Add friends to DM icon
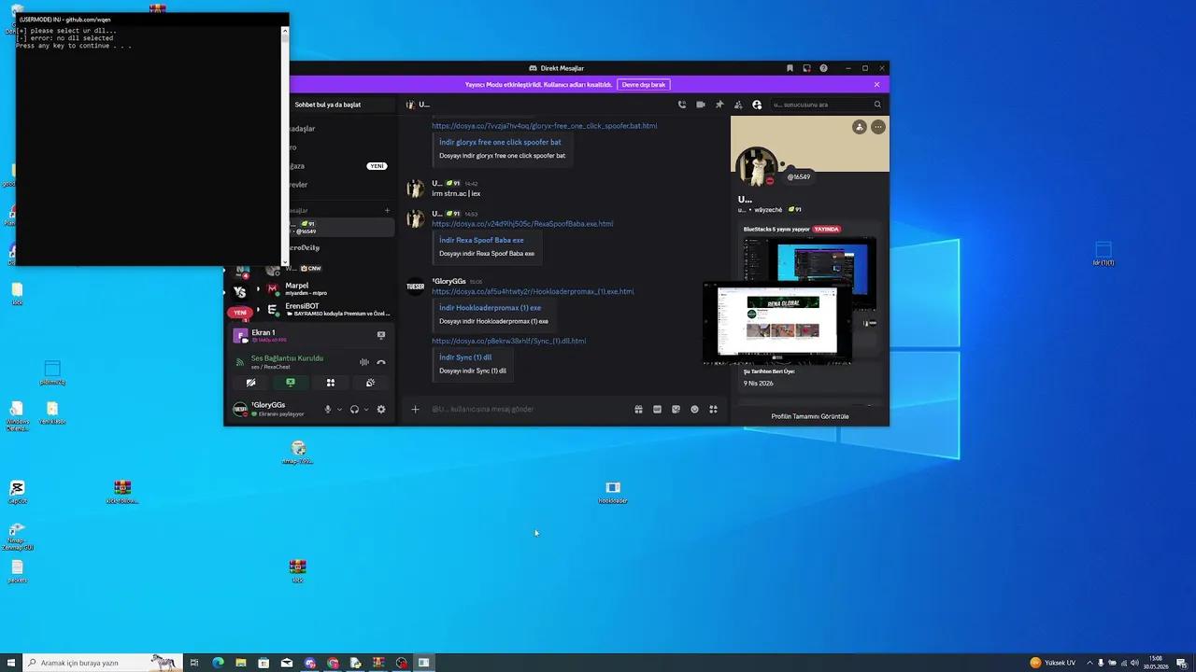 tap(738, 105)
